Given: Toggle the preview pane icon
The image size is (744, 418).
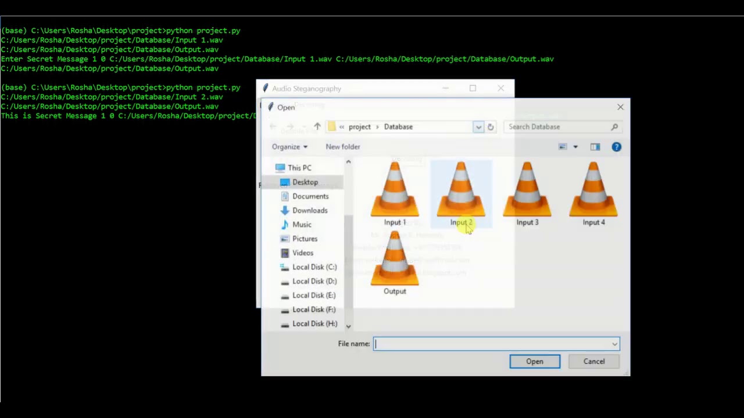Looking at the screenshot, I should 595,147.
